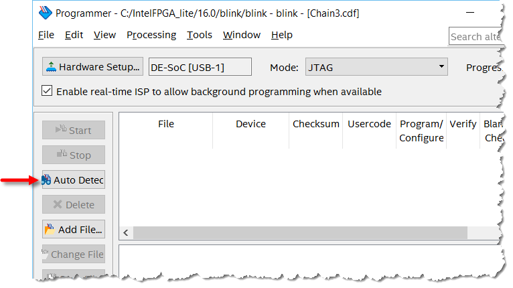Click the Checksum column header
Screen dimensions: 513x288
click(316, 124)
